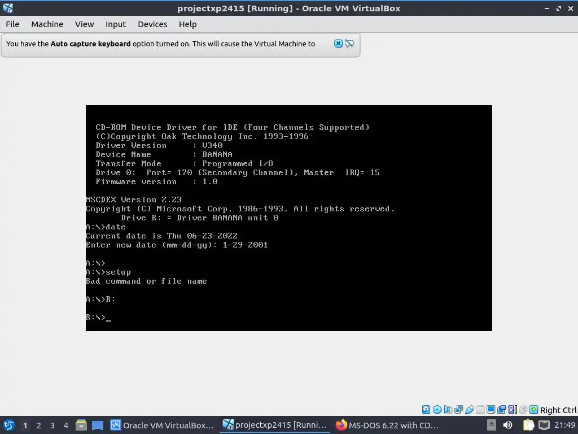Click the network adapters status icon
Screen dimensions: 578x434
coord(458,409)
